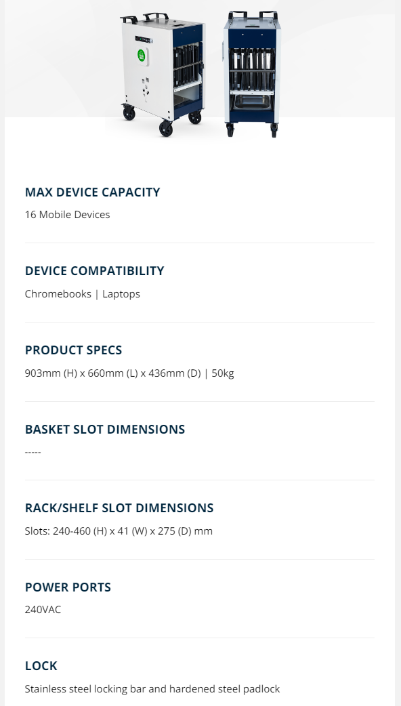The image size is (401, 706).
Task: Click the 16 Mobile Devices text
Action: tap(68, 215)
